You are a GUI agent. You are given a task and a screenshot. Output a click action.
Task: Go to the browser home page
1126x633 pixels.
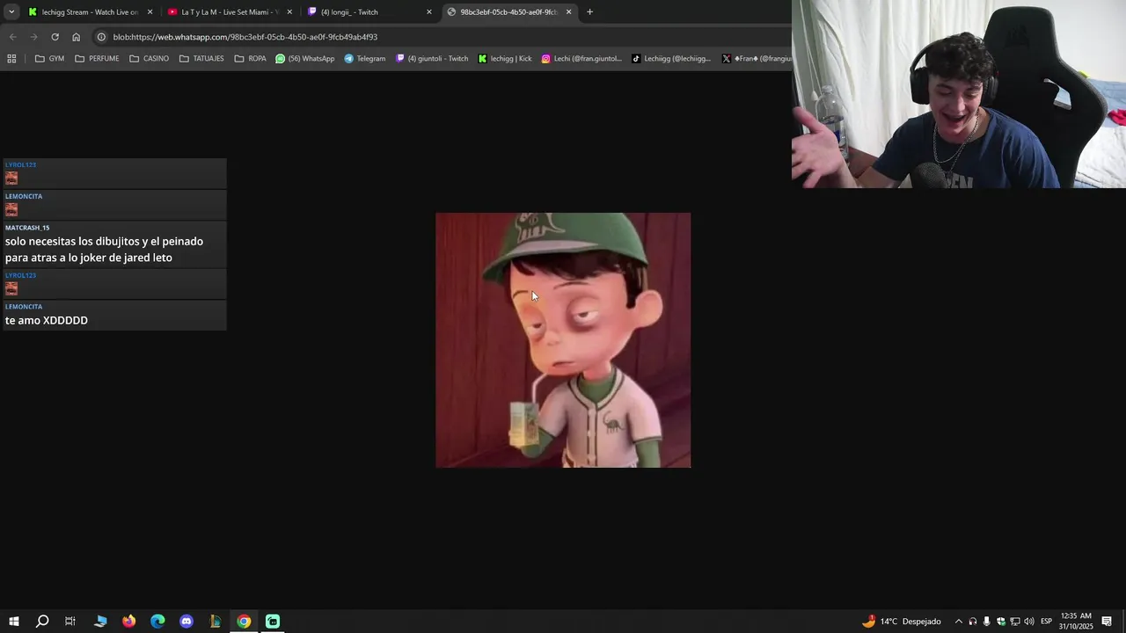[x=76, y=37]
